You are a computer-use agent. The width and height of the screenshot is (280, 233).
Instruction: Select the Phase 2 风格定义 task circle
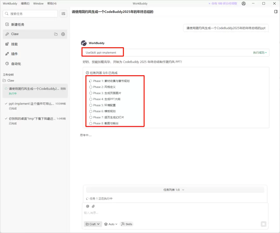(x=91, y=87)
